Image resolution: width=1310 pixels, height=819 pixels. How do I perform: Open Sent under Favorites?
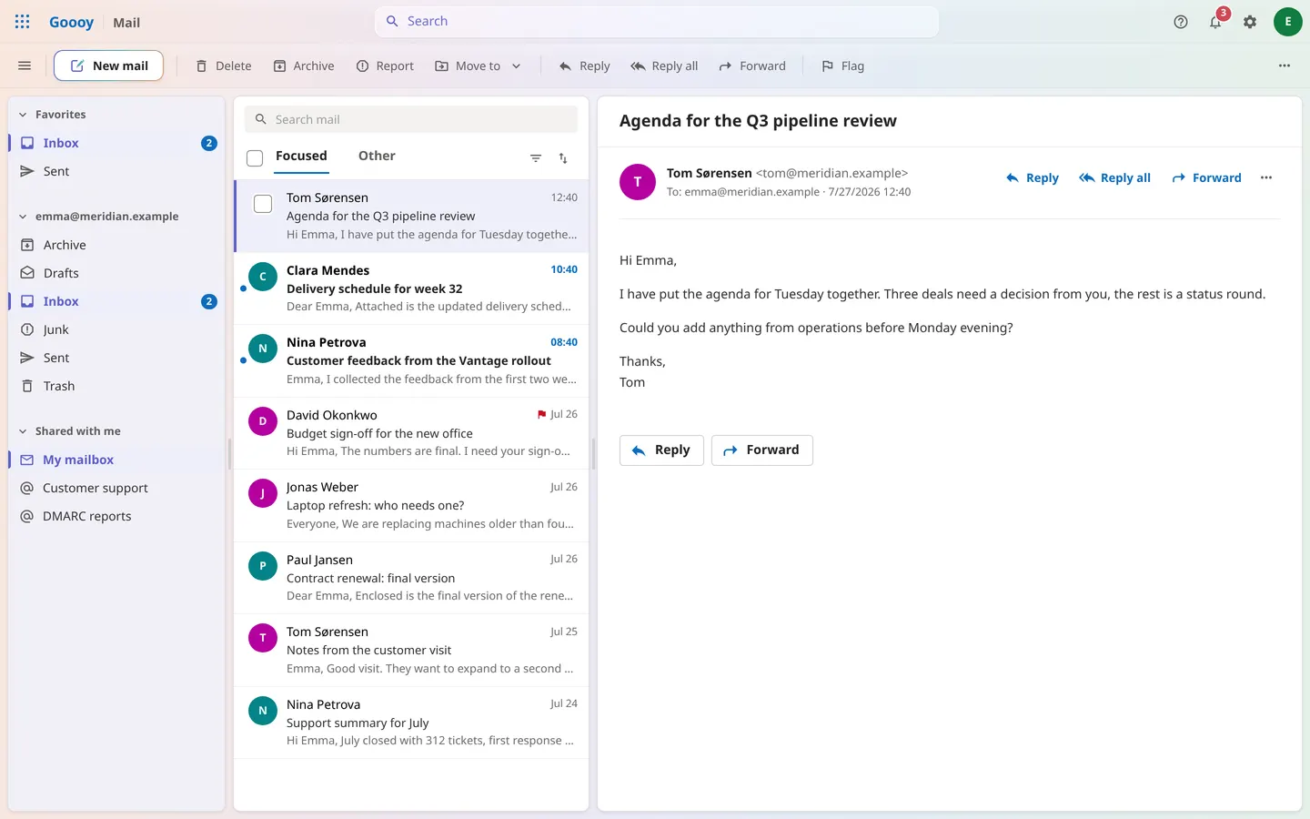point(116,171)
